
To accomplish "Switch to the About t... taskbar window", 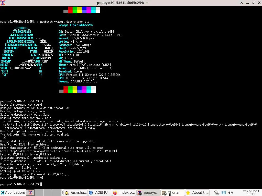I will 197,192.
